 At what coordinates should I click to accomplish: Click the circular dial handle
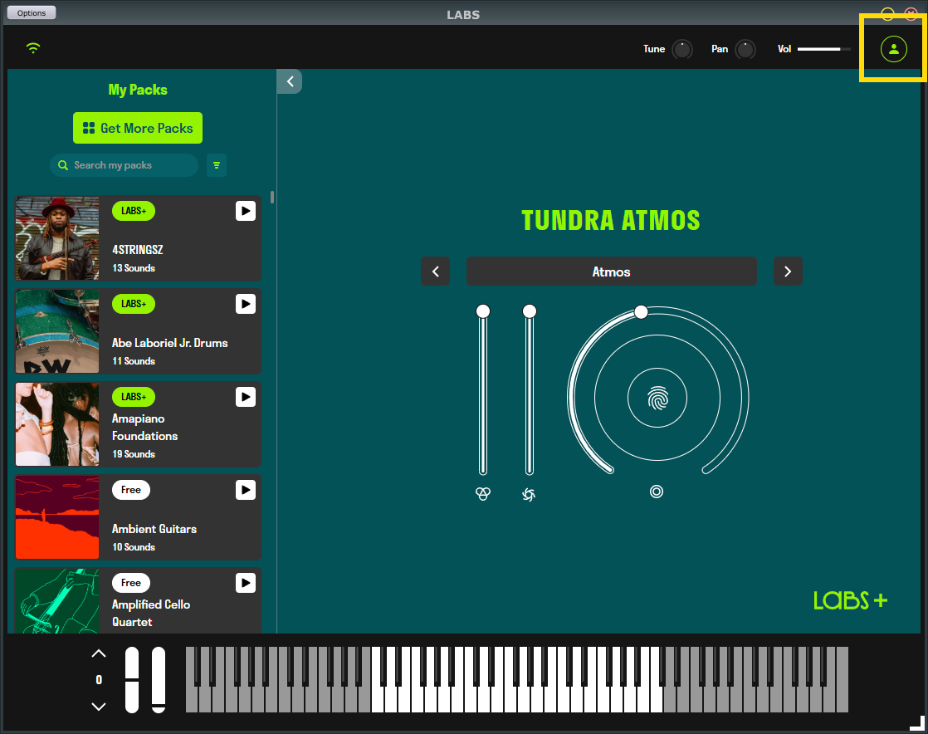tap(641, 312)
